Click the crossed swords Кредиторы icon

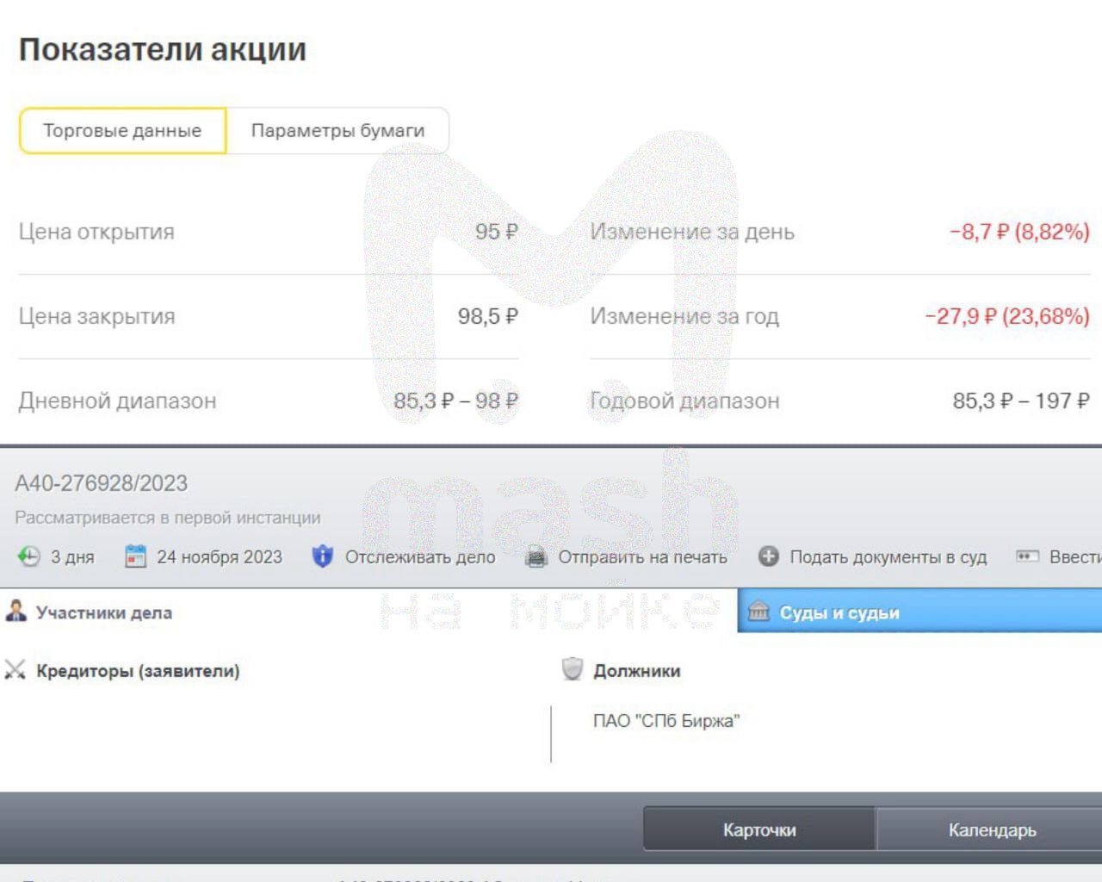point(15,670)
